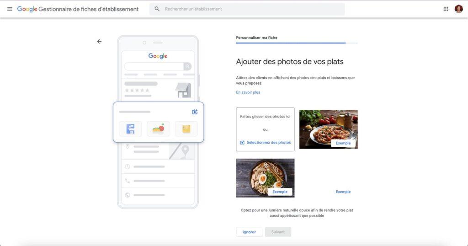Click the search magnifier icon

157,9
